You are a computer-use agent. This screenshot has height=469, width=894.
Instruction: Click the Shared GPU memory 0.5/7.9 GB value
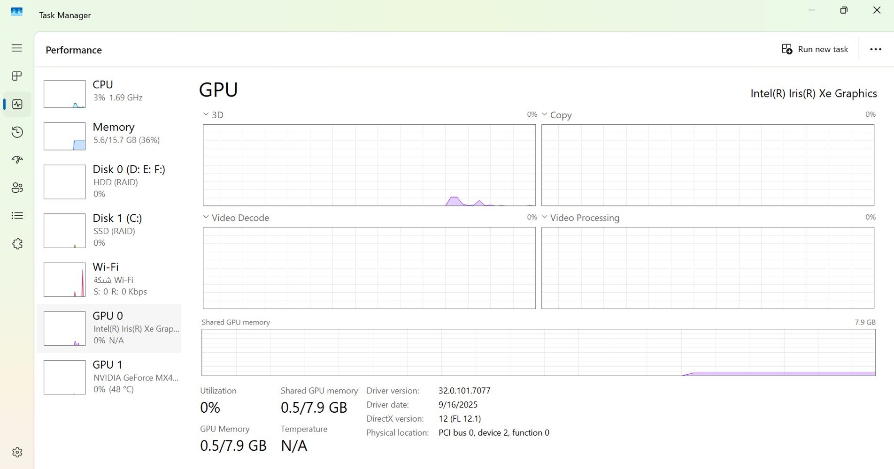point(314,408)
